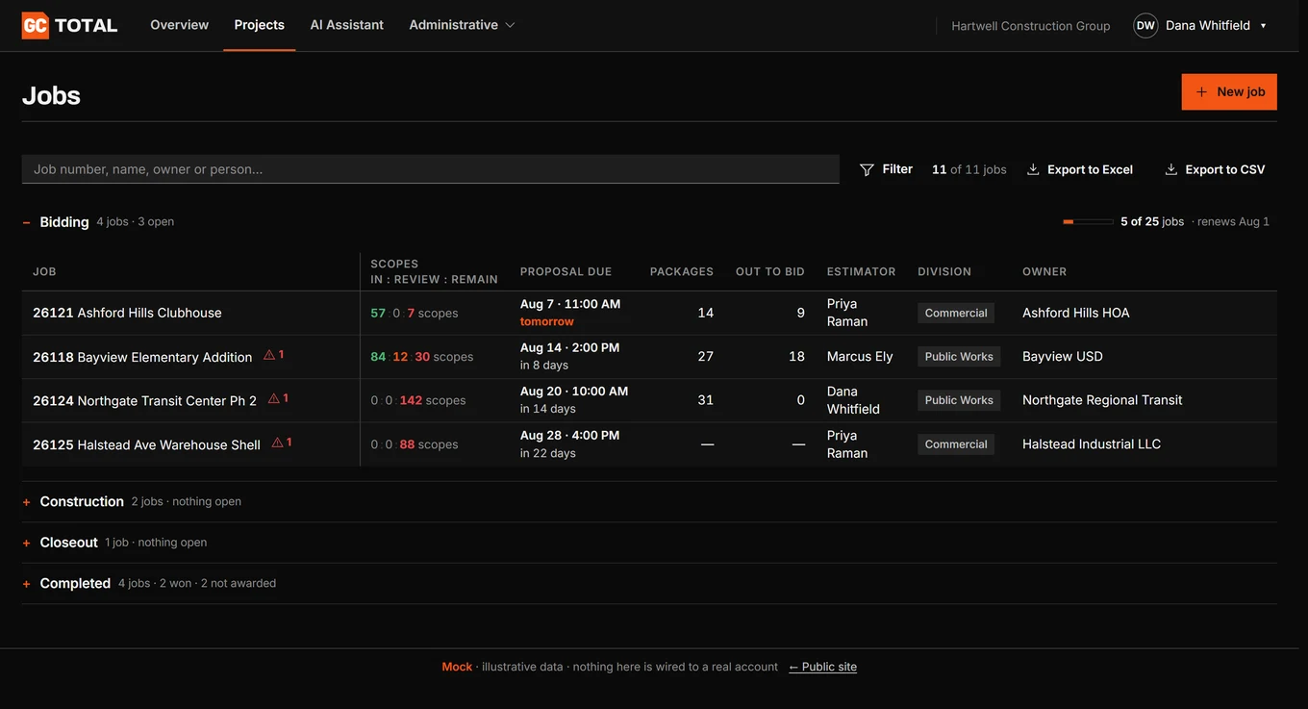This screenshot has height=709, width=1308.
Task: Sort by the Job column header
Action: (44, 271)
